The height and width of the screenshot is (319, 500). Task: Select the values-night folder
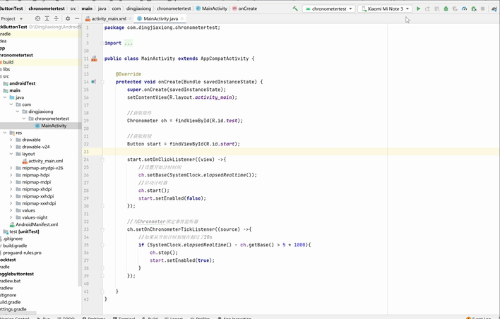35,217
